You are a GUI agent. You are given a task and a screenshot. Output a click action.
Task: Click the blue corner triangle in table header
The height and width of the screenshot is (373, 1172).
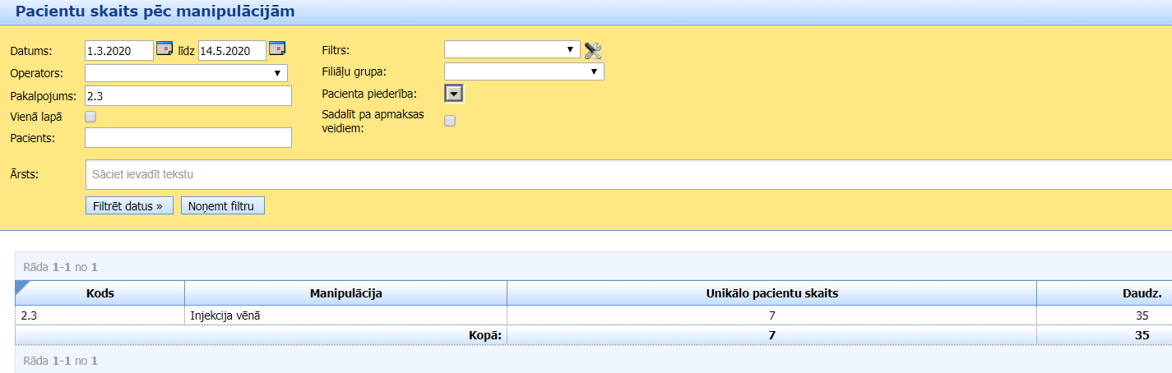pos(21,285)
